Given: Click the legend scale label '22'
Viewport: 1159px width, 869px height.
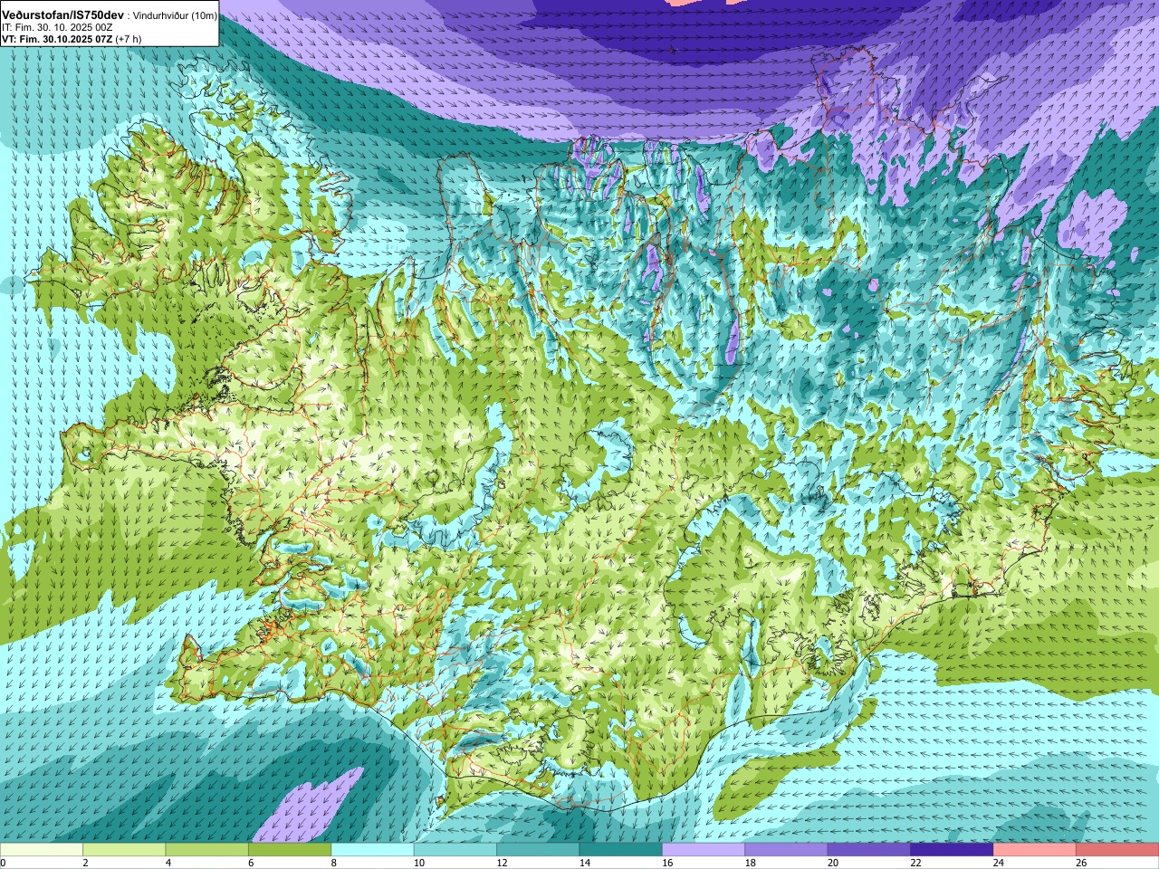Looking at the screenshot, I should pos(916,863).
